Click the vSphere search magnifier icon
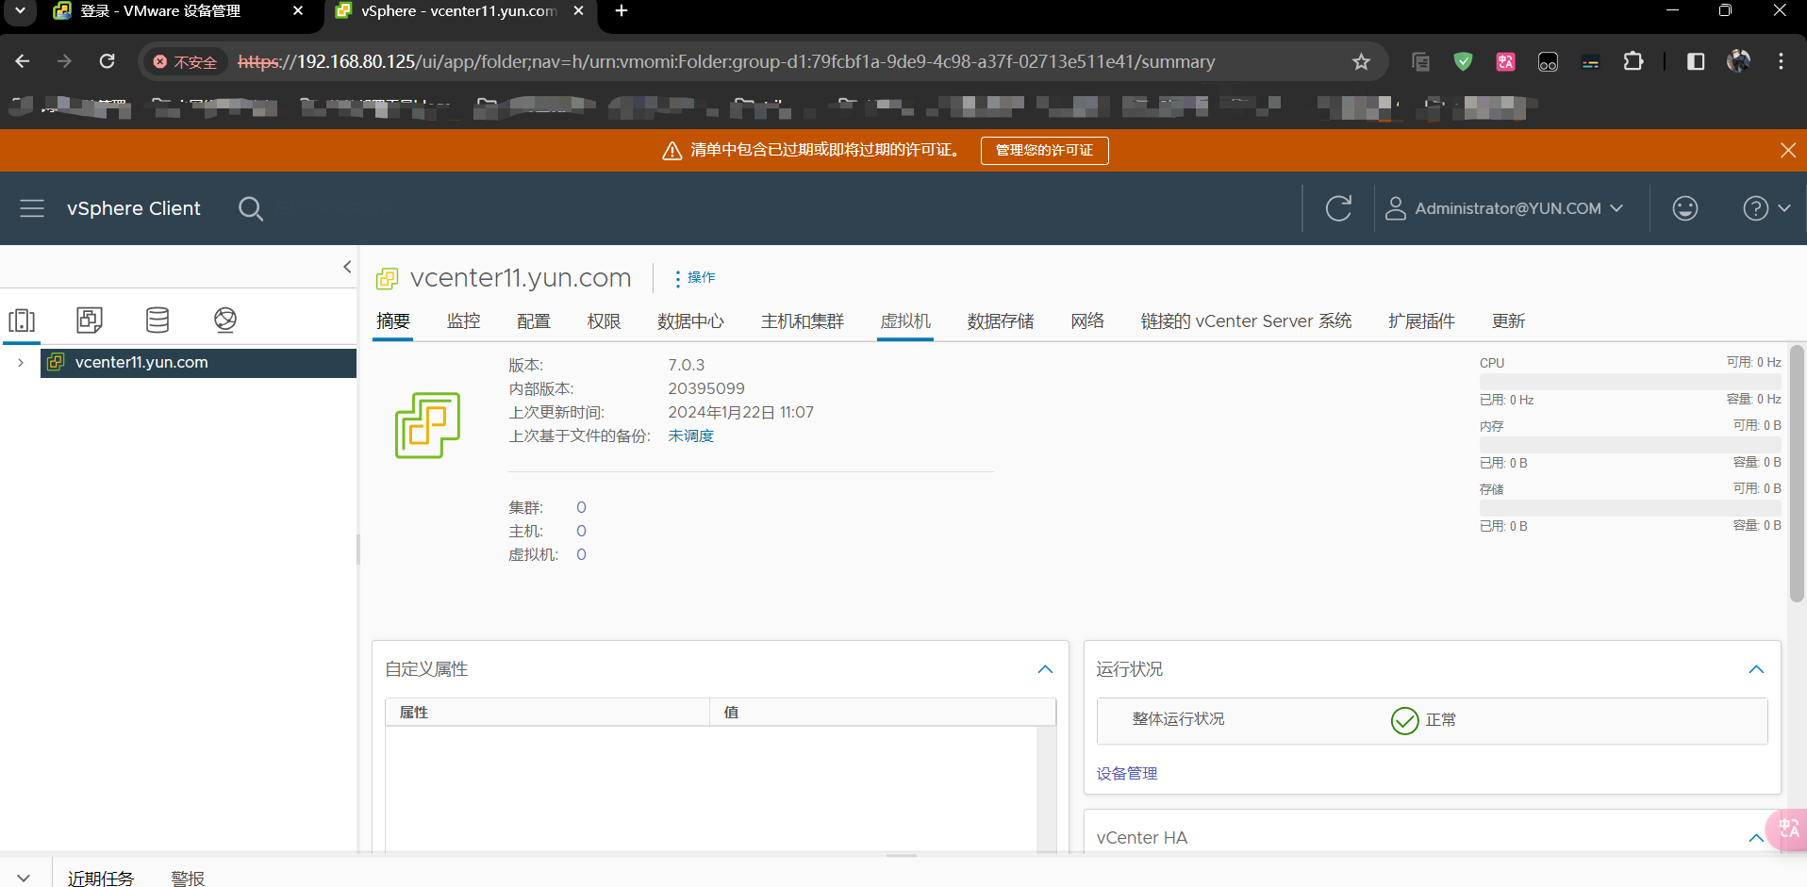Image resolution: width=1807 pixels, height=887 pixels. tap(251, 208)
